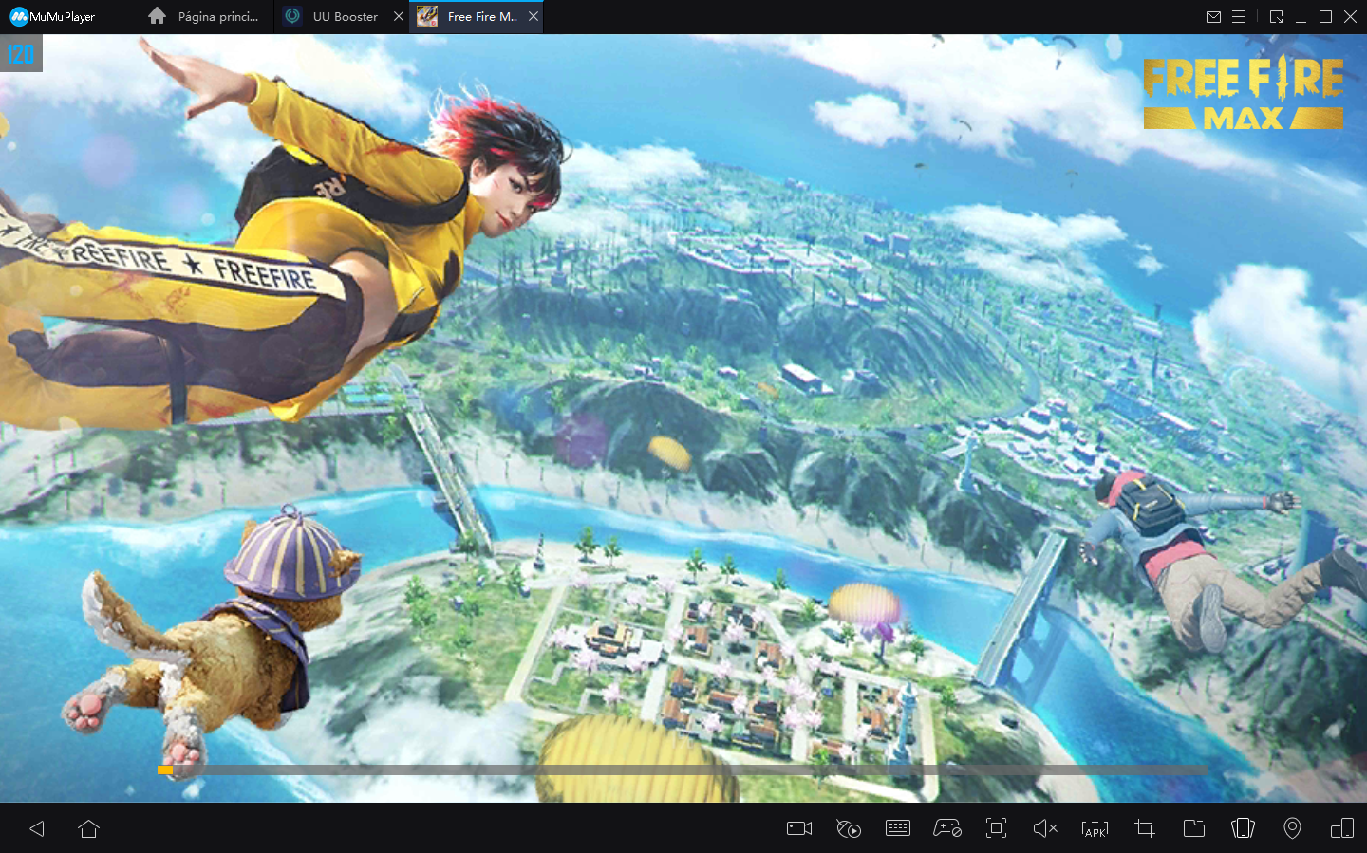Open the operation recorder (macro) tool

[x=849, y=828]
